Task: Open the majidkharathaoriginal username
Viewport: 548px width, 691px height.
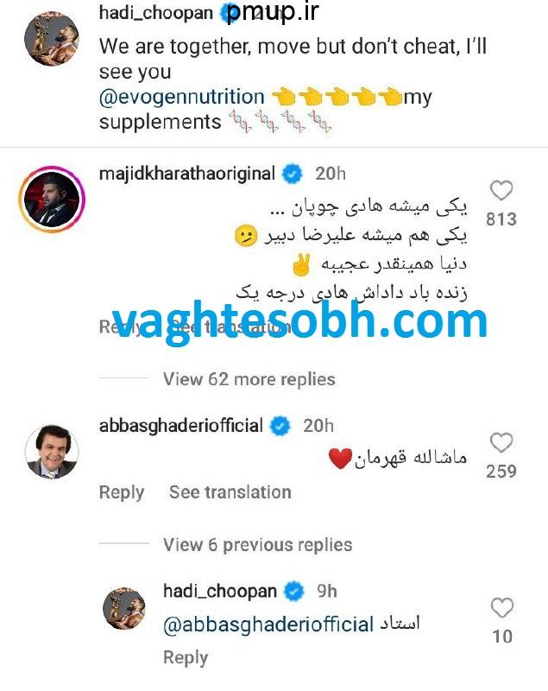Action: pos(187,174)
